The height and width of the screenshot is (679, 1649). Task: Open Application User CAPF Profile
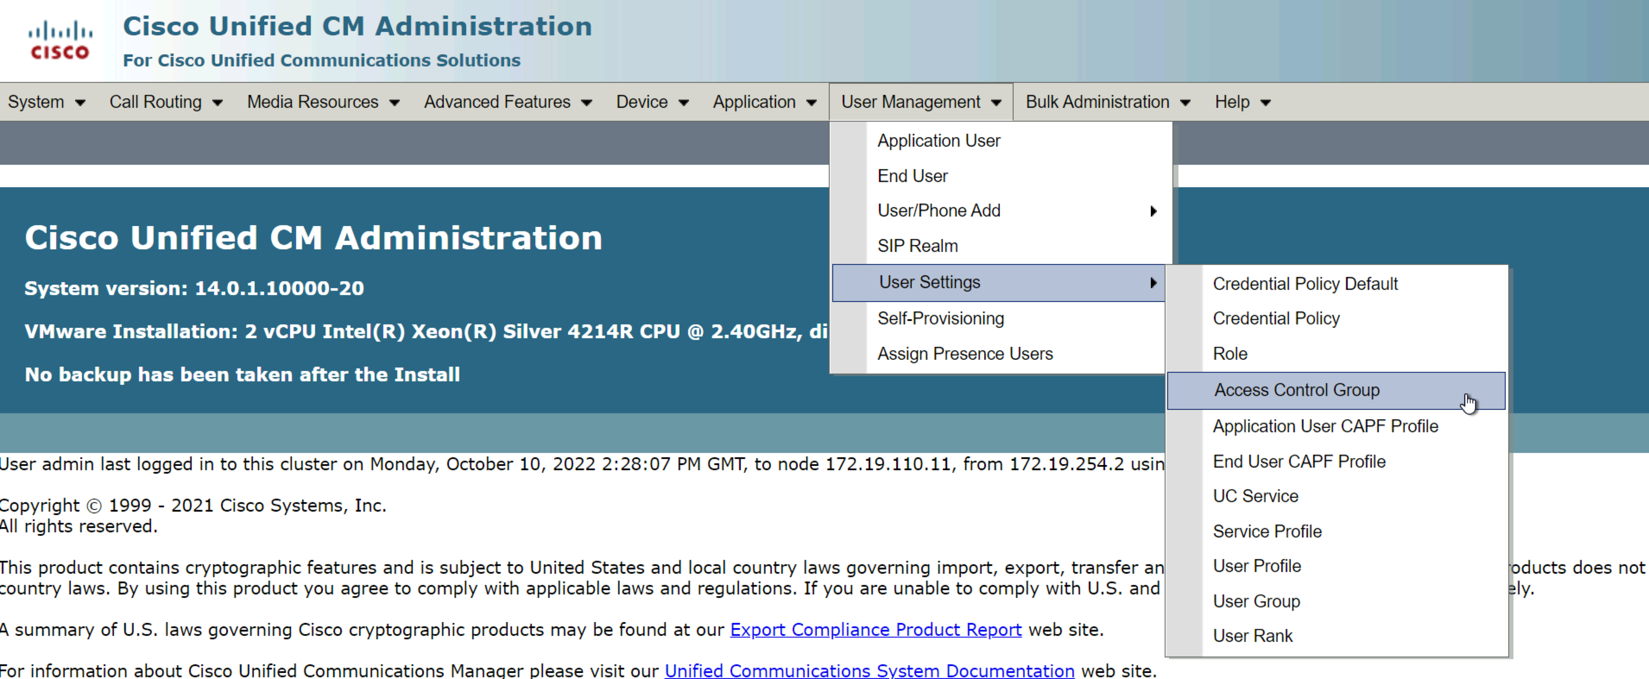(1336, 426)
